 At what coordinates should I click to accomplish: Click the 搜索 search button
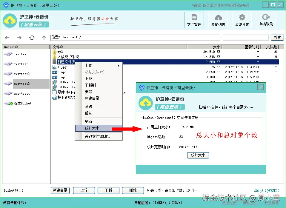(277, 38)
